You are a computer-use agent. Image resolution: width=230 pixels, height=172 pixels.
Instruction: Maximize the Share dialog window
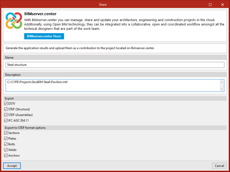210,5
